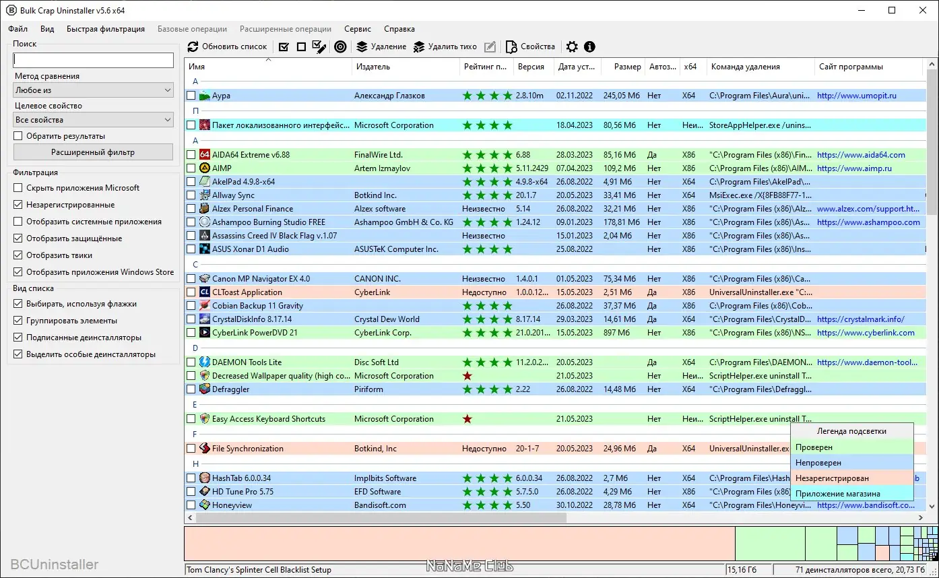Image resolution: width=939 pixels, height=578 pixels.
Task: Uncheck «Группировать элементы» option
Action: coord(18,321)
